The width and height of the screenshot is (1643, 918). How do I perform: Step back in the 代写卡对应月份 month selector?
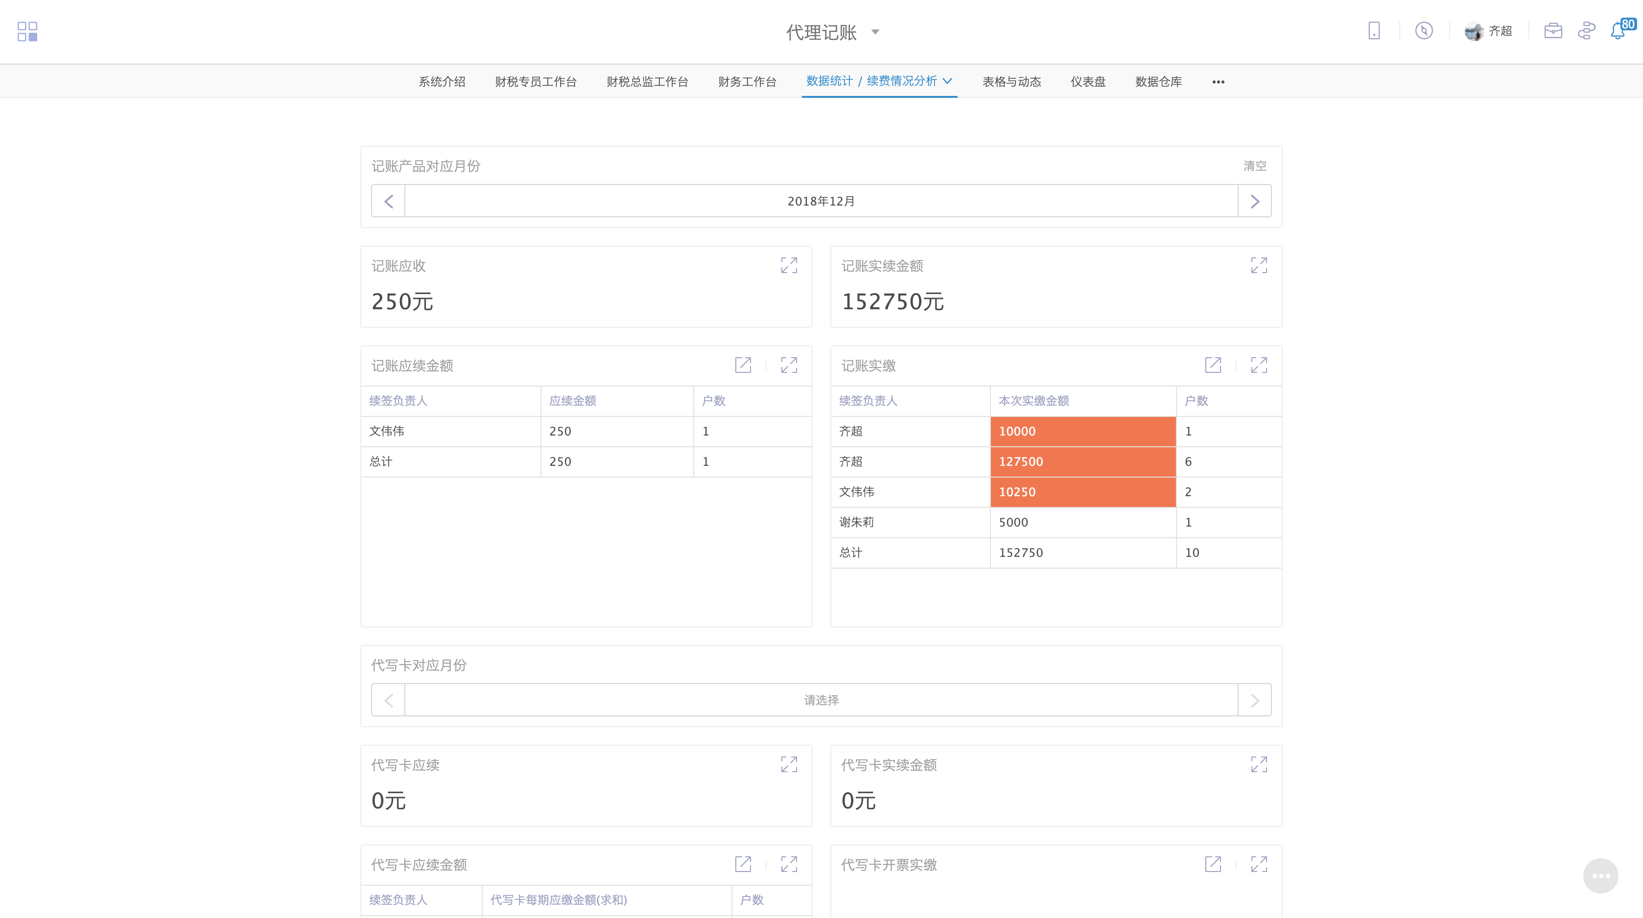388,701
